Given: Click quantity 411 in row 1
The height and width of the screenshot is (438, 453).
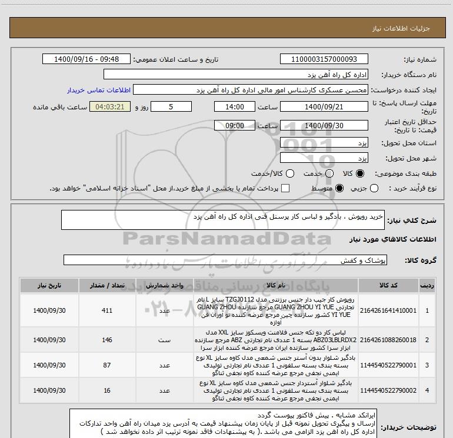Looking at the screenshot, I should 107,310.
